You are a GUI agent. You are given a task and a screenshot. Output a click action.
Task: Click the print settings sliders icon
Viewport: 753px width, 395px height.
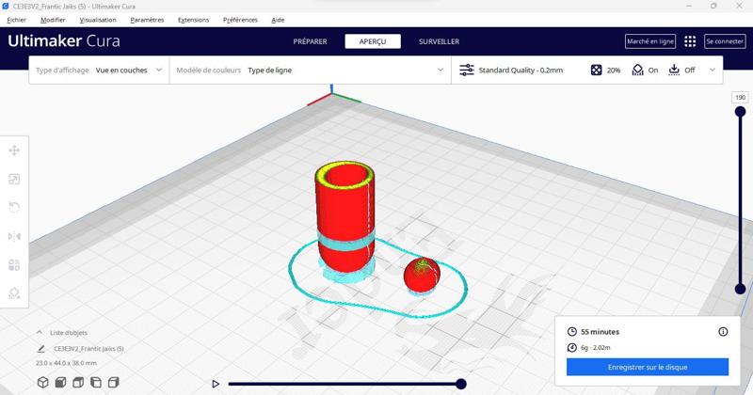click(x=466, y=71)
